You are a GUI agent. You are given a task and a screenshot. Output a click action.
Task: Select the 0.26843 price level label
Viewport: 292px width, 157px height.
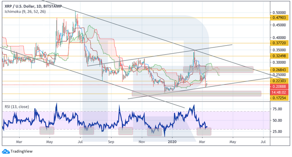click(279, 70)
